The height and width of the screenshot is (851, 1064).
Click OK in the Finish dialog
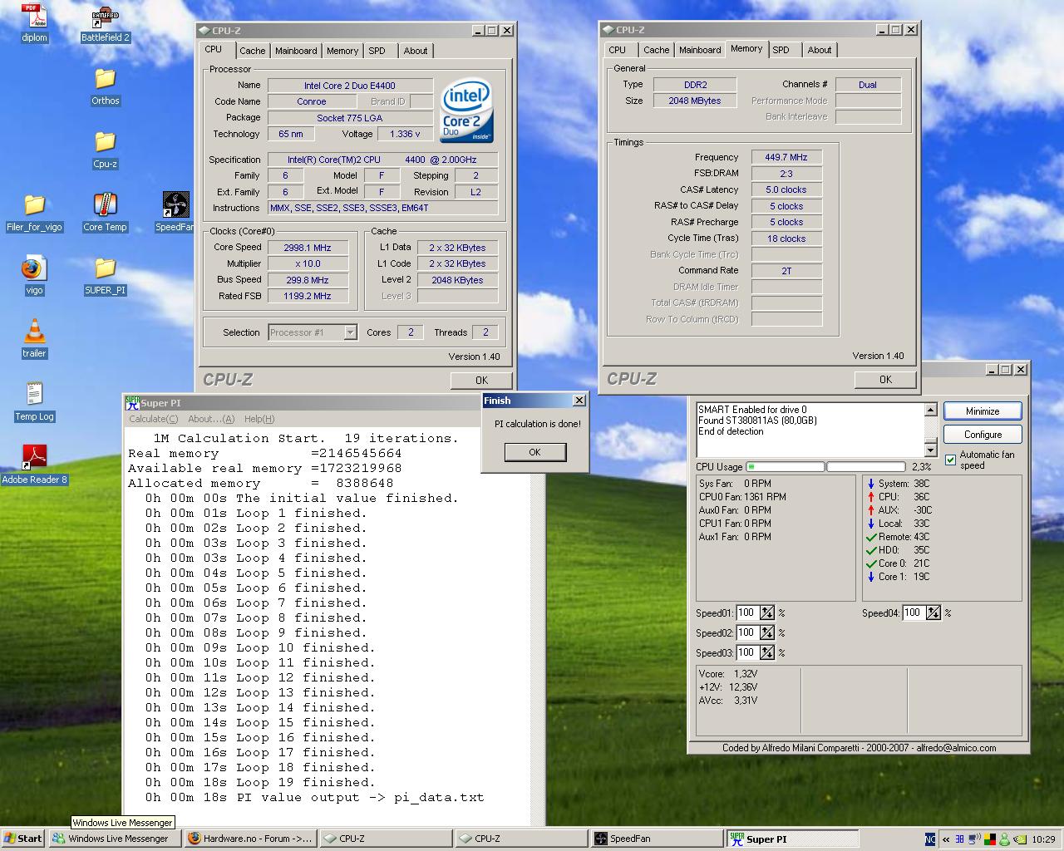click(x=535, y=452)
